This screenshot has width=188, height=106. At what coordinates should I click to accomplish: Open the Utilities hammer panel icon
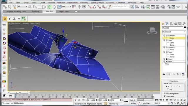[184, 24]
